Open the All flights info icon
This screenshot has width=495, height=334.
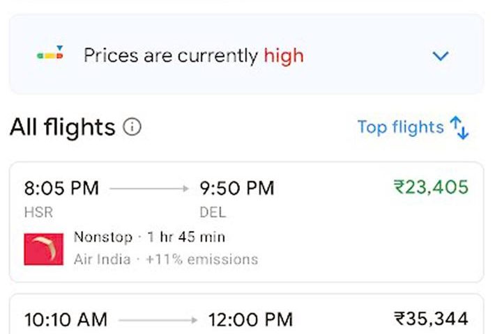[132, 127]
